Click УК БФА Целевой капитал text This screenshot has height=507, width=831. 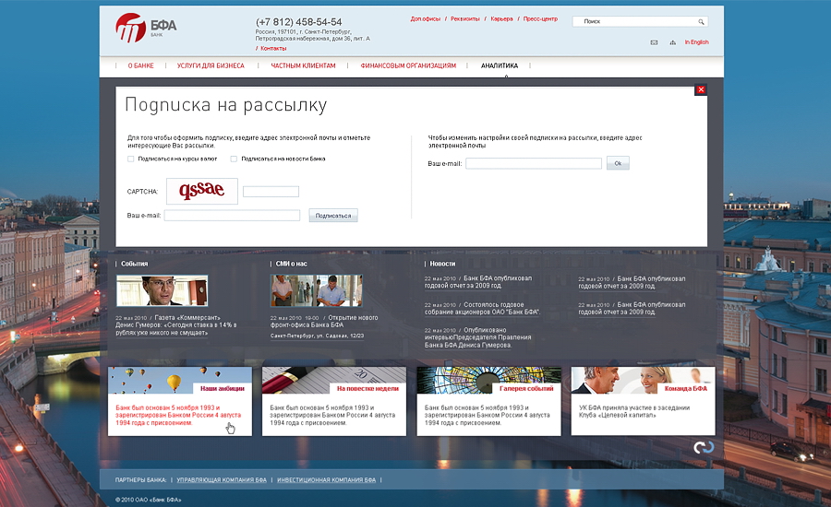click(x=633, y=412)
